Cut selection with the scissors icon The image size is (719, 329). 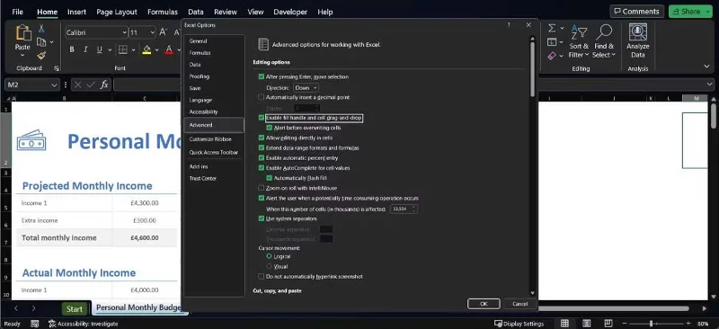[x=41, y=29]
